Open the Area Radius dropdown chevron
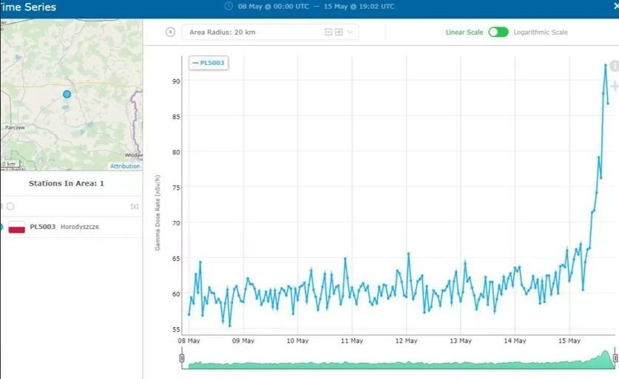 pos(351,32)
